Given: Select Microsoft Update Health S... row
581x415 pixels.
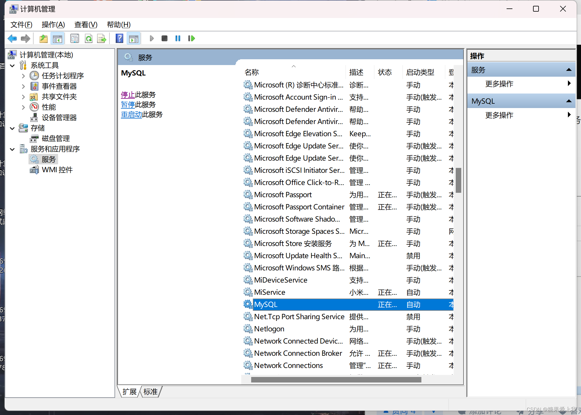Looking at the screenshot, I should [348, 256].
